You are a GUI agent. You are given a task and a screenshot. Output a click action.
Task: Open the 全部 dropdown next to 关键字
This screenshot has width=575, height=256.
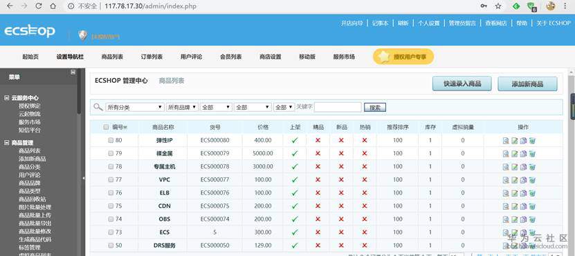pyautogui.click(x=284, y=108)
